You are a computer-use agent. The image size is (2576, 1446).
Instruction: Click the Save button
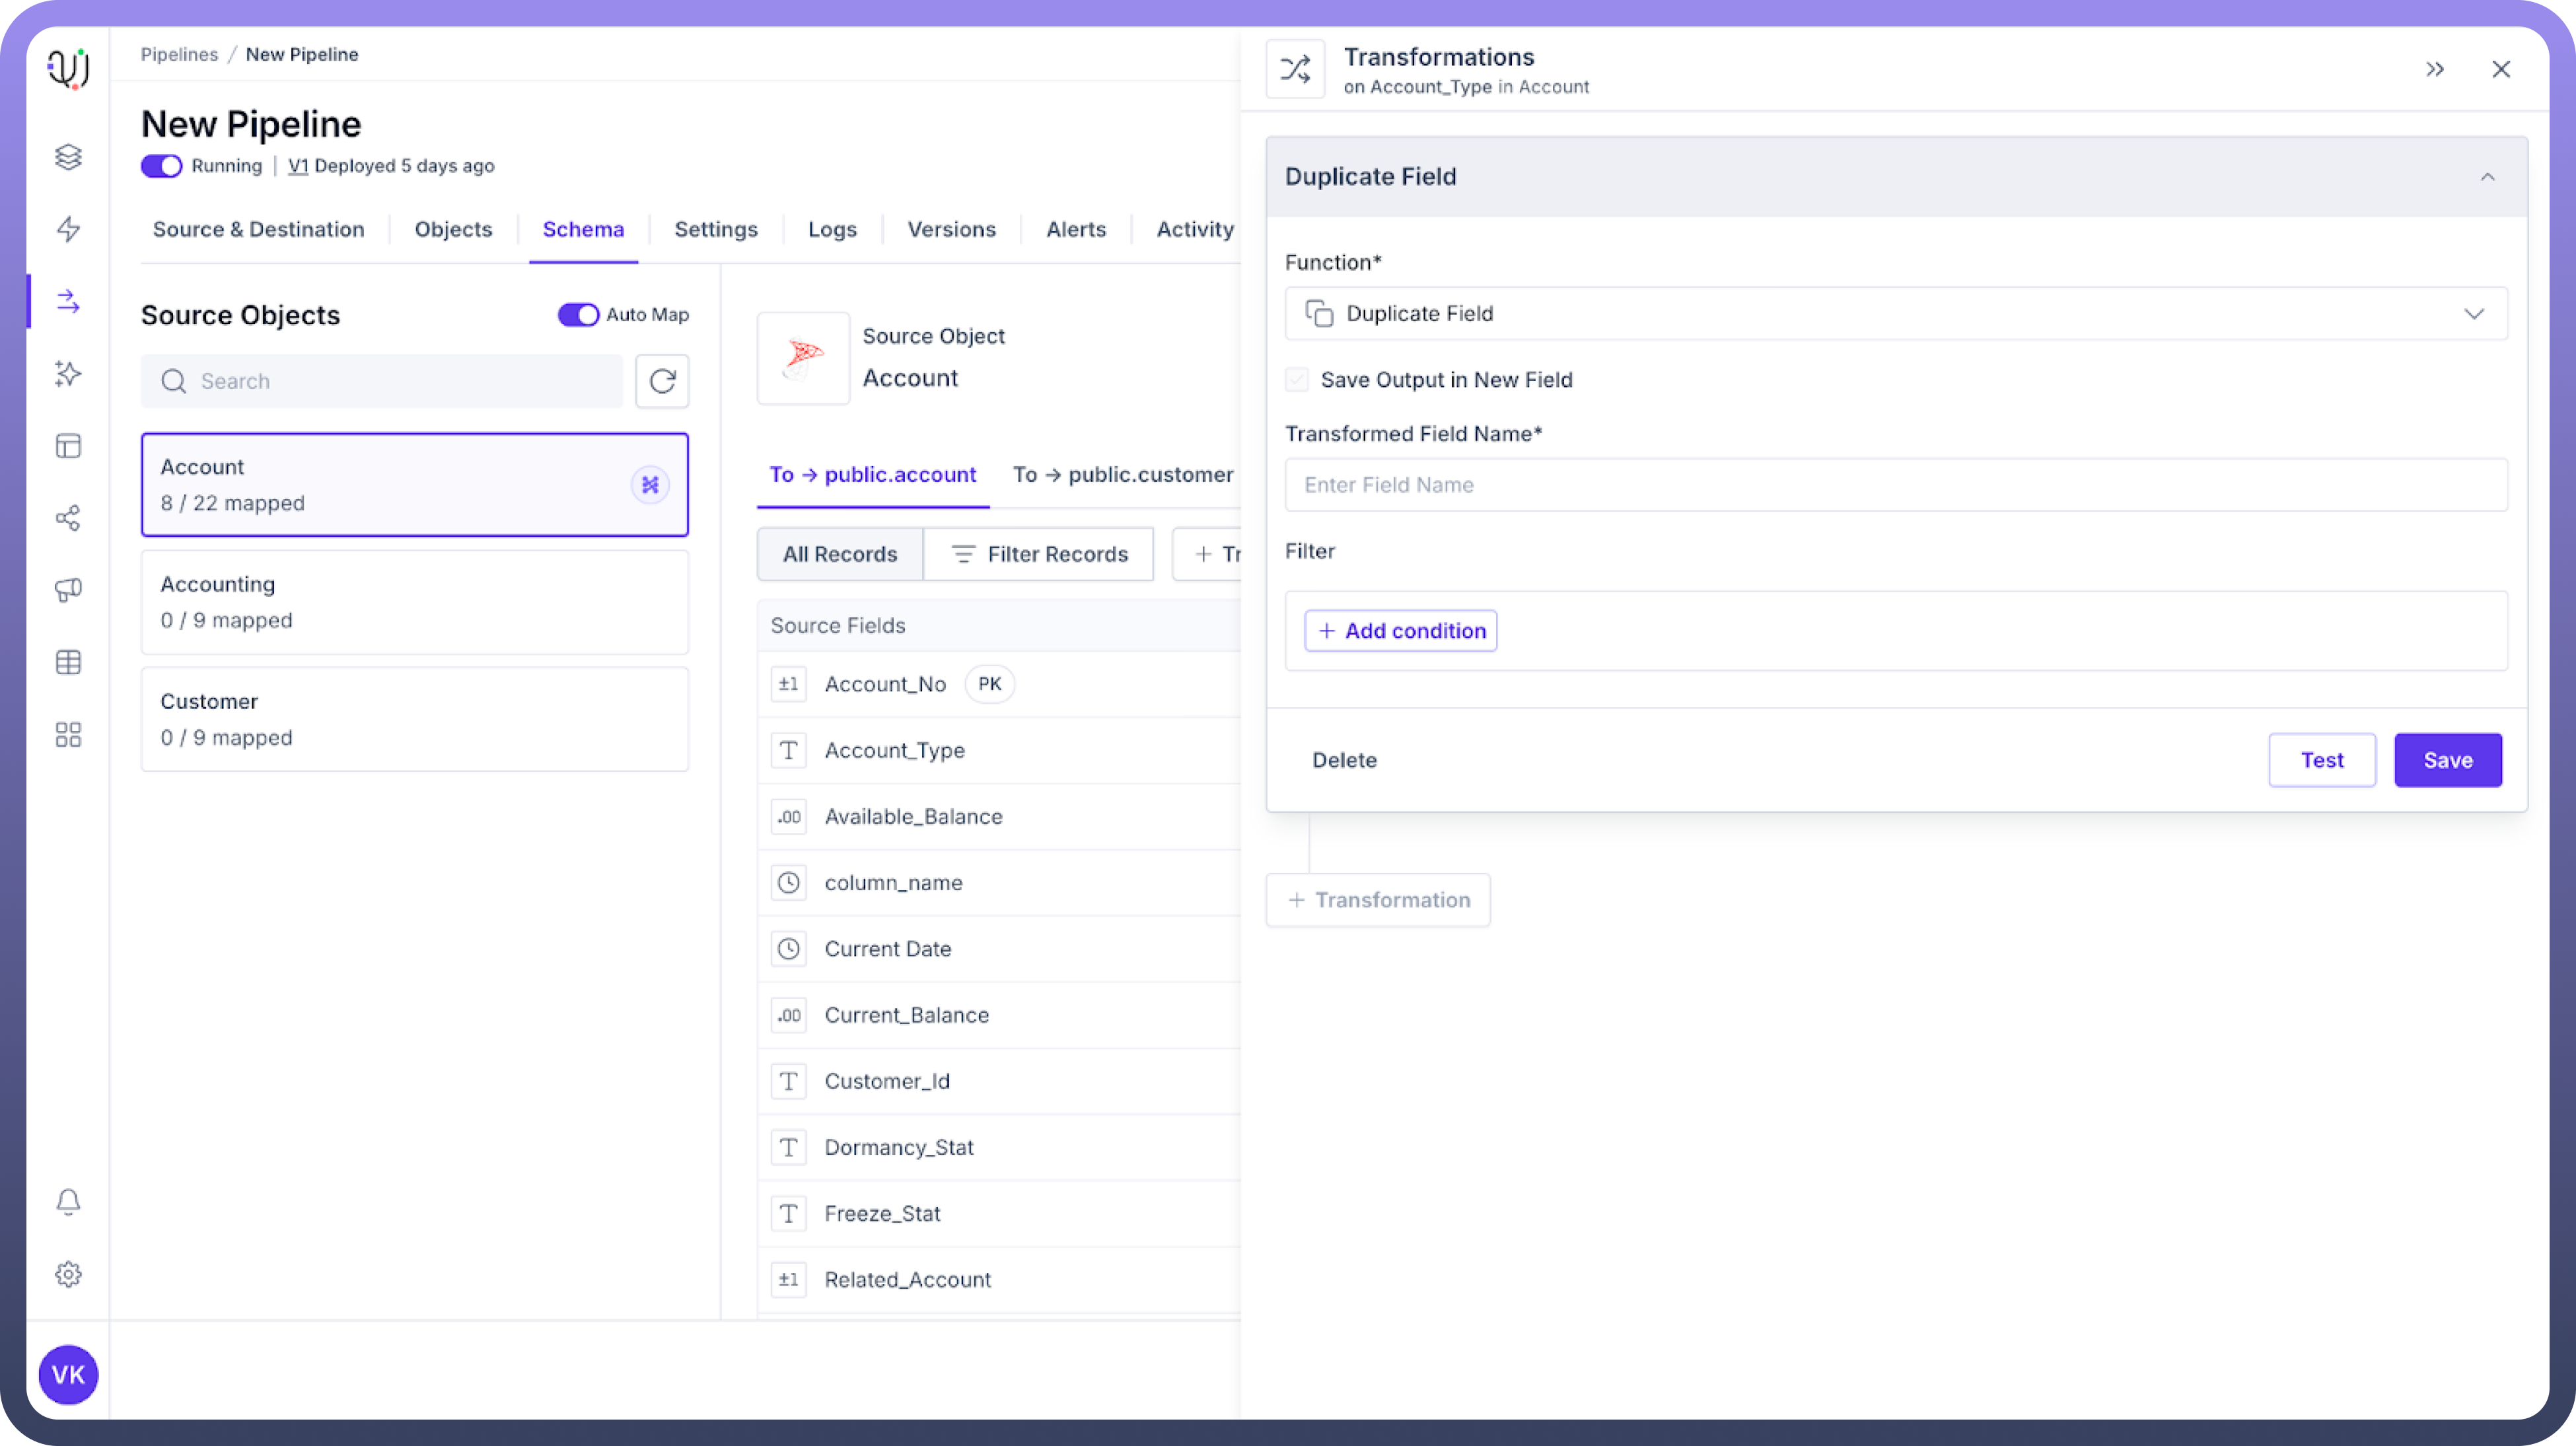2447,761
